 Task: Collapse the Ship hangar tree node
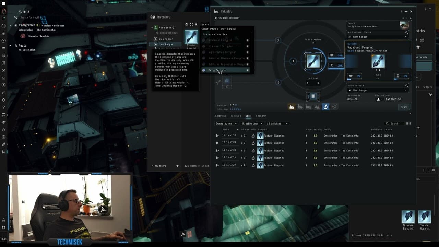click(x=152, y=39)
